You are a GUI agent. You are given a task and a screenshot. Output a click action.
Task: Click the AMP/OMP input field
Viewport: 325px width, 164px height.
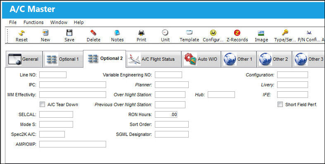73,144
